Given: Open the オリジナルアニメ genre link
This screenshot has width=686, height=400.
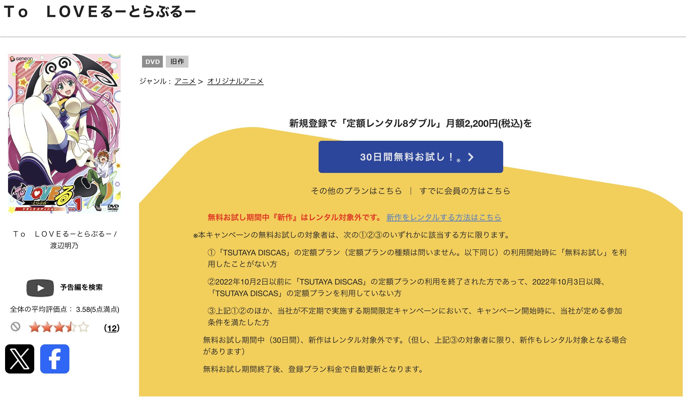Looking at the screenshot, I should coord(235,81).
